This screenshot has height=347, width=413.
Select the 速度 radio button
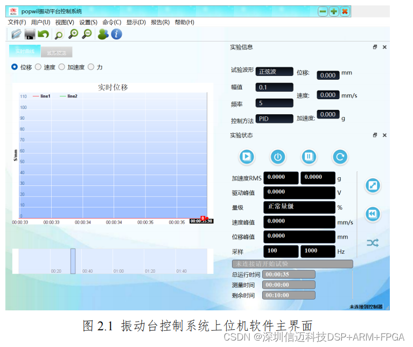pos(38,67)
